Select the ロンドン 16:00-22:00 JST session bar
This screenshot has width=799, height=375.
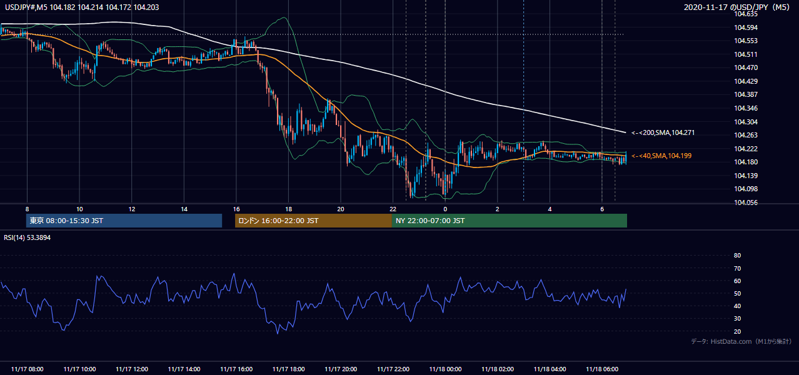313,221
